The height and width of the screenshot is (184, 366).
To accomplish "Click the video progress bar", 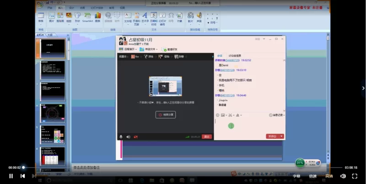I will tap(183, 168).
